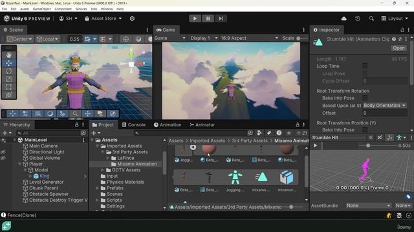Click Search by Type icon in Project
This screenshot has height=232, width=414.
(259, 133)
